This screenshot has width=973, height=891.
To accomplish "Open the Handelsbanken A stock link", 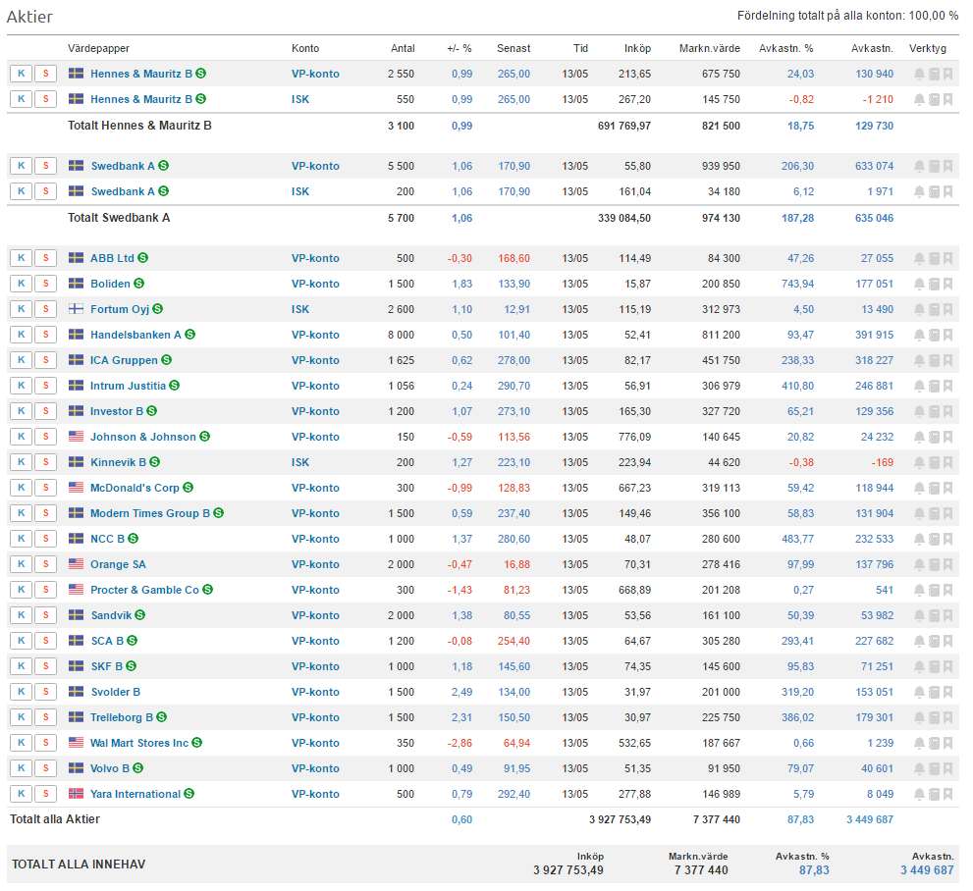I will tap(135, 335).
